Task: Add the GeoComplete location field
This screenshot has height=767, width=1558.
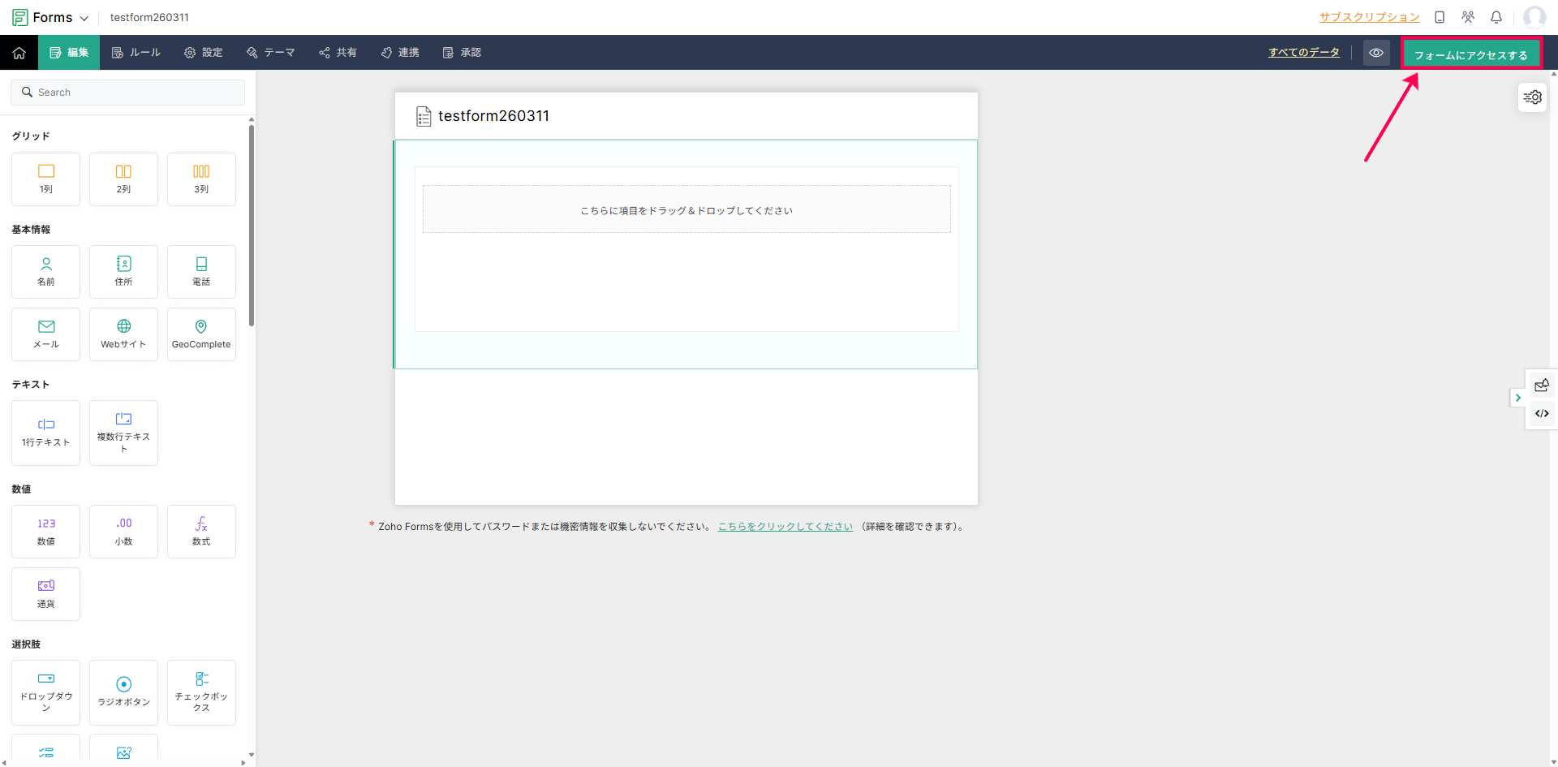Action: 201,334
